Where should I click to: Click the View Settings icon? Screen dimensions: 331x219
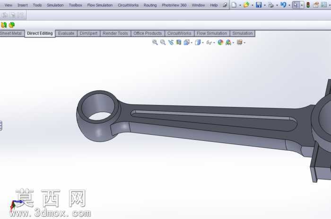click(x=239, y=42)
